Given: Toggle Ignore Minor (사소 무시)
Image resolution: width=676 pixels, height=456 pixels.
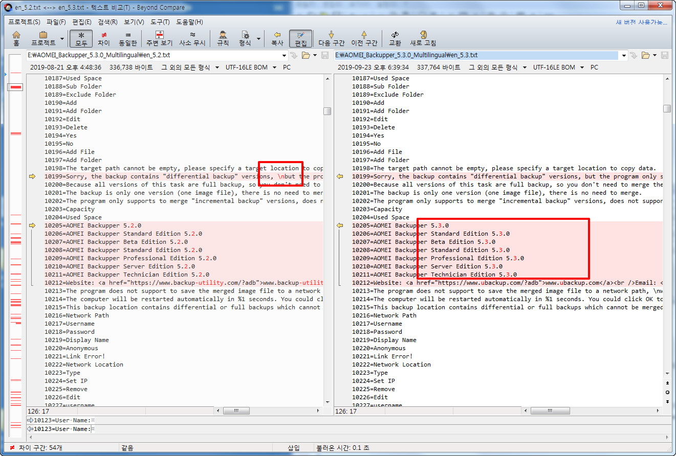Looking at the screenshot, I should point(192,38).
